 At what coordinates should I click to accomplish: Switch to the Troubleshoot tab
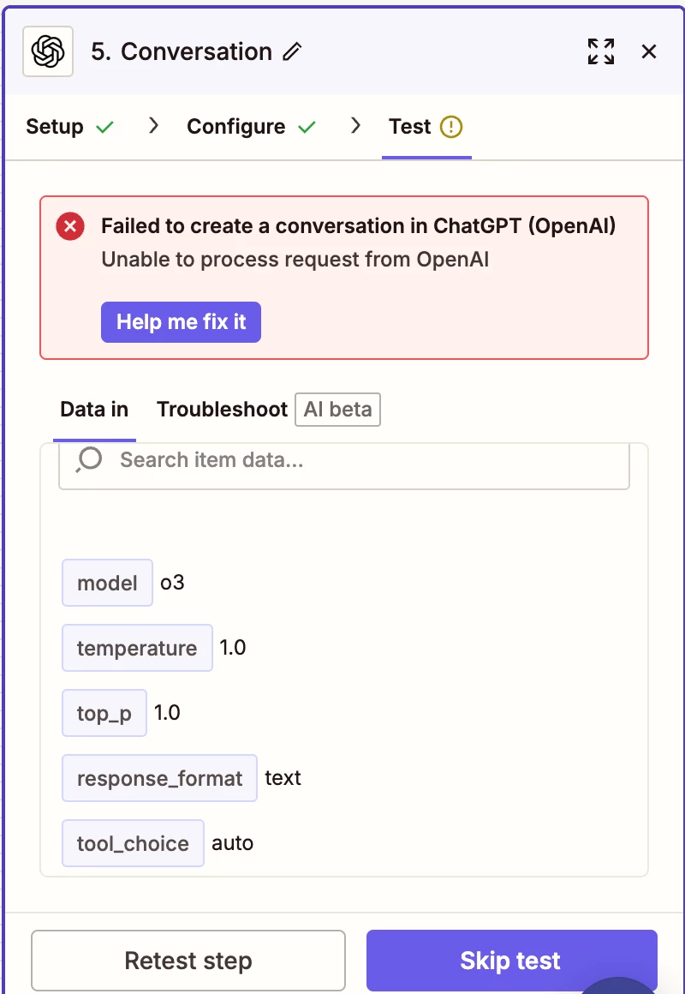(x=222, y=410)
